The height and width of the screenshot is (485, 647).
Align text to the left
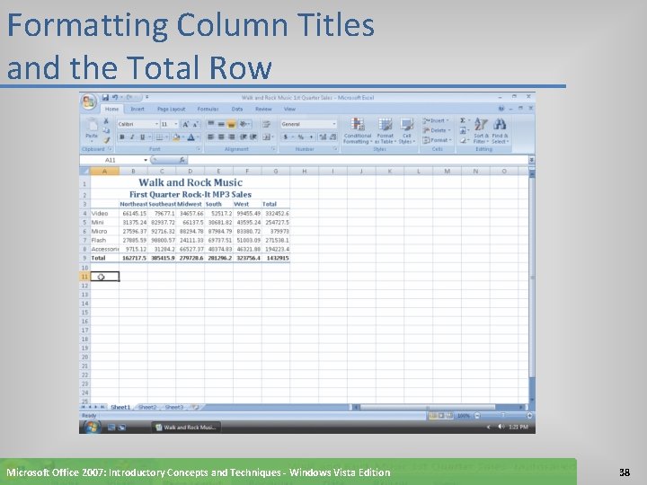pos(210,137)
